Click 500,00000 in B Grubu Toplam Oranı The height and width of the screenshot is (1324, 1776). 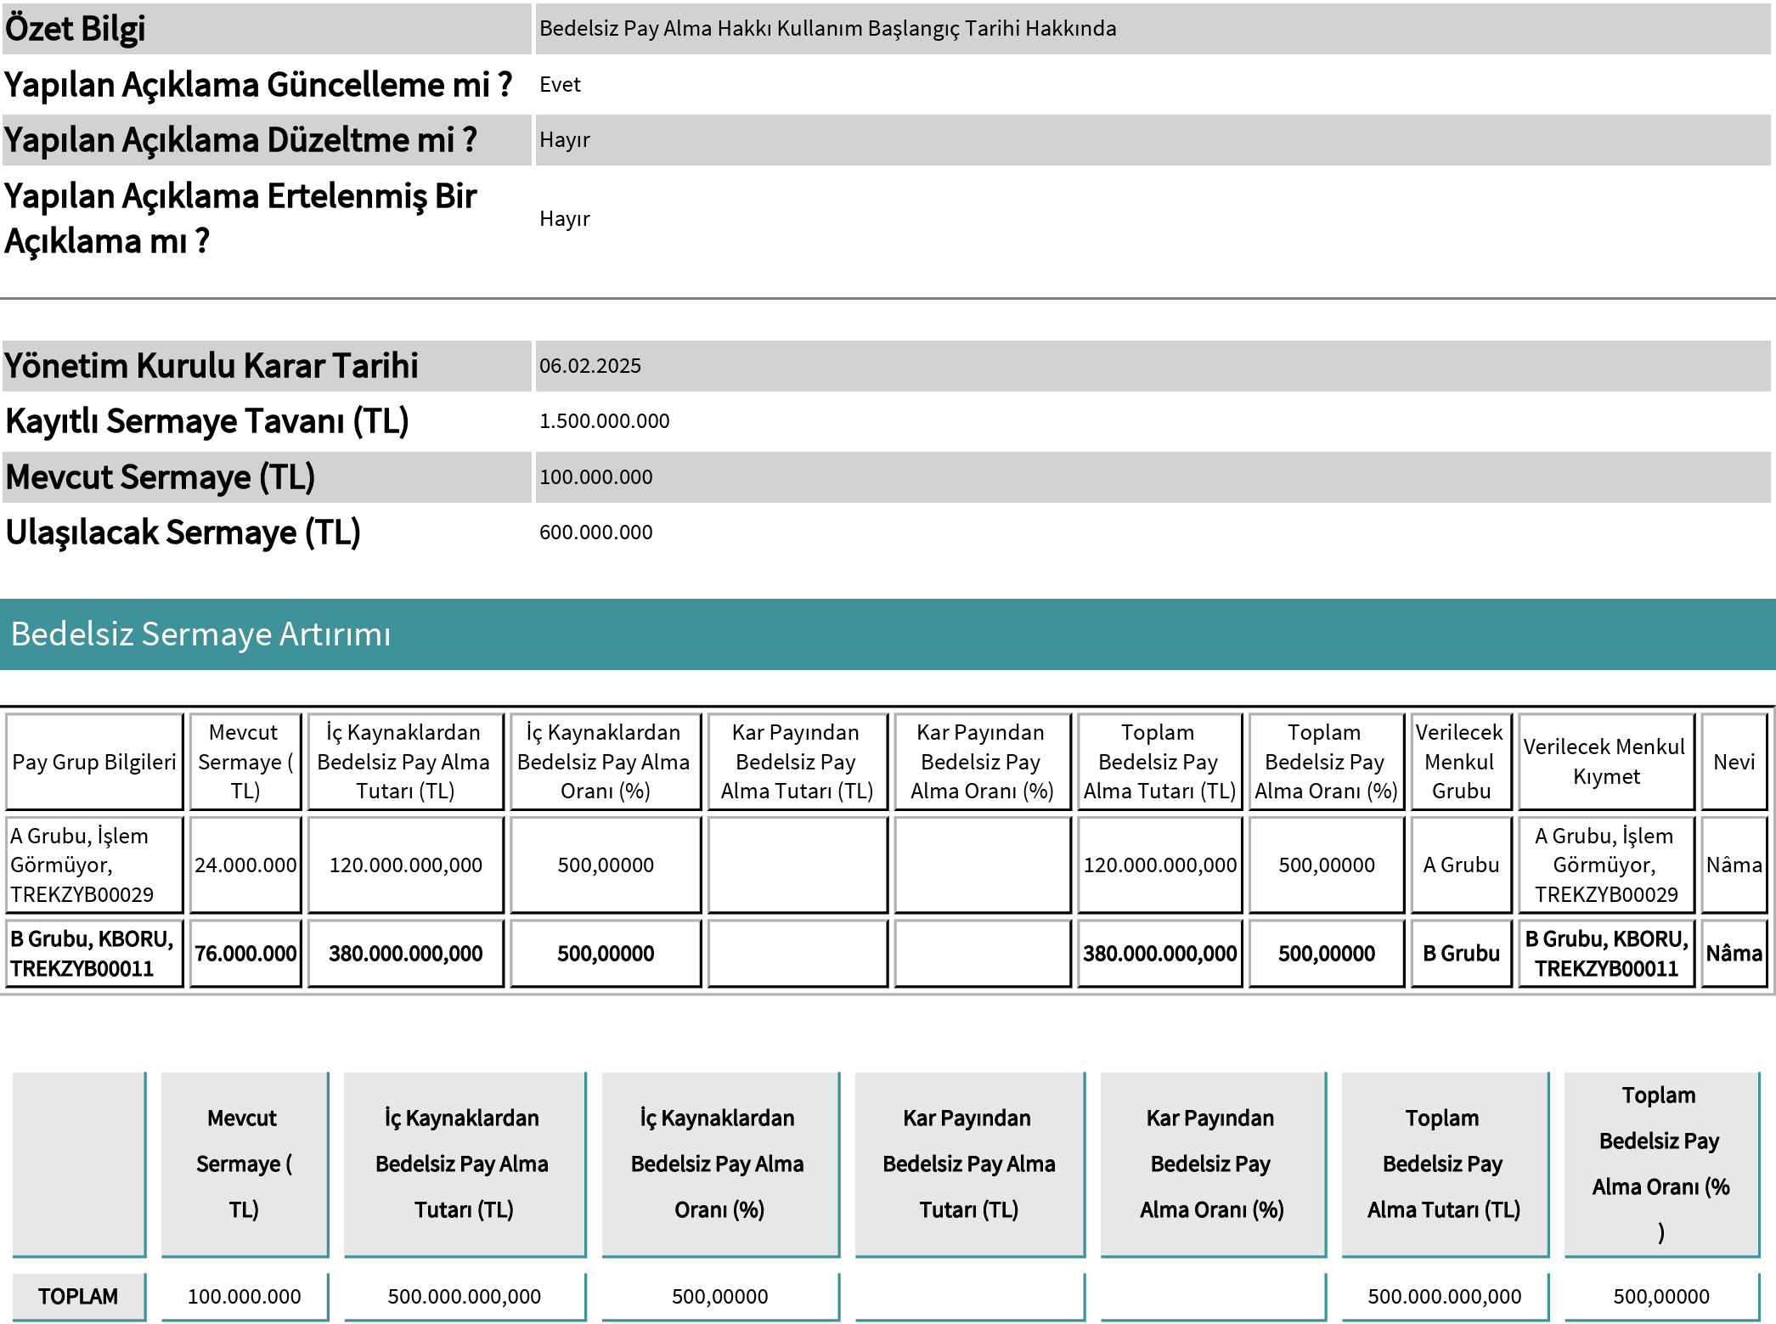(x=1326, y=954)
